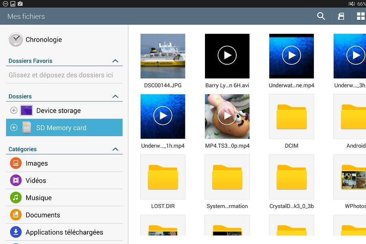Select the Images category label

click(37, 163)
